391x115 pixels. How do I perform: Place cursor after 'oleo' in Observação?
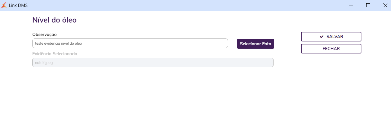click(82, 44)
